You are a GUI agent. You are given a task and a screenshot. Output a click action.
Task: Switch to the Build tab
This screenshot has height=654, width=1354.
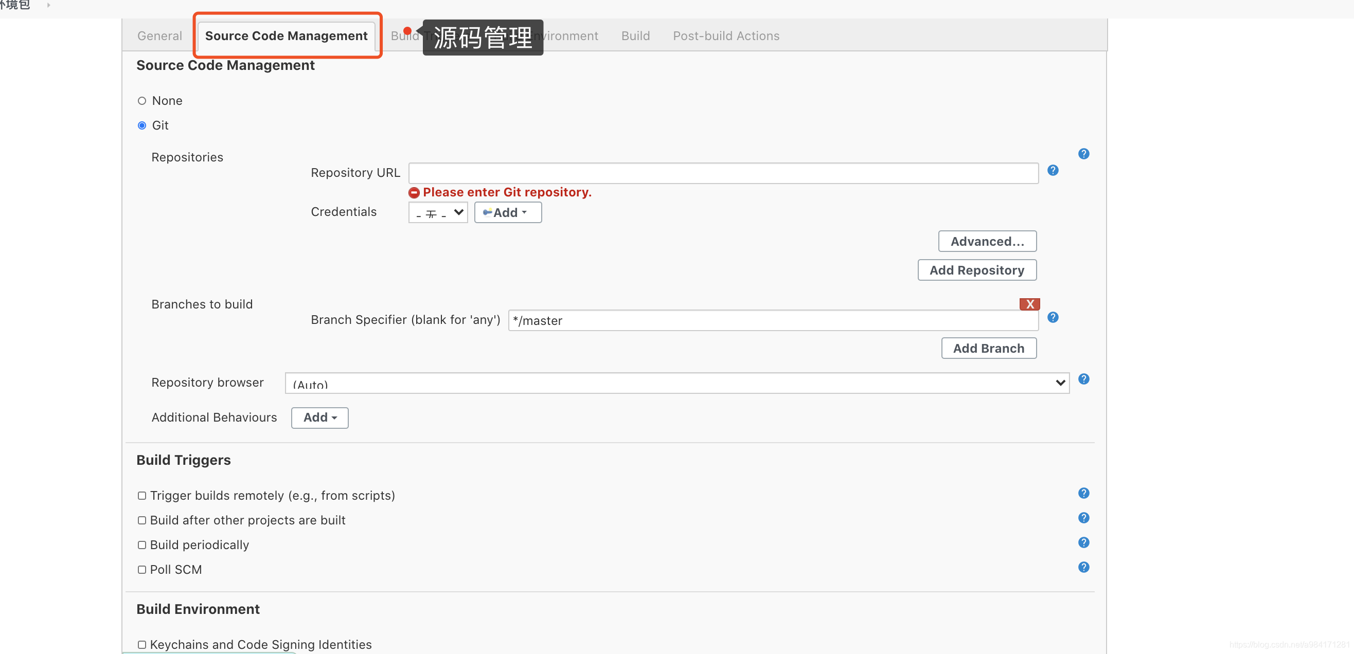pyautogui.click(x=635, y=35)
